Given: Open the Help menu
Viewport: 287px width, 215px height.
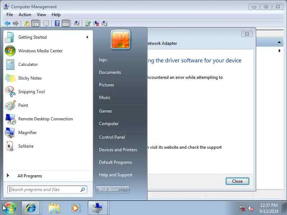Looking at the screenshot, I should coord(56,15).
